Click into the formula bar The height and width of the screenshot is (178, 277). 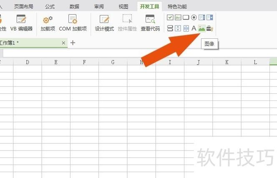click(x=140, y=53)
